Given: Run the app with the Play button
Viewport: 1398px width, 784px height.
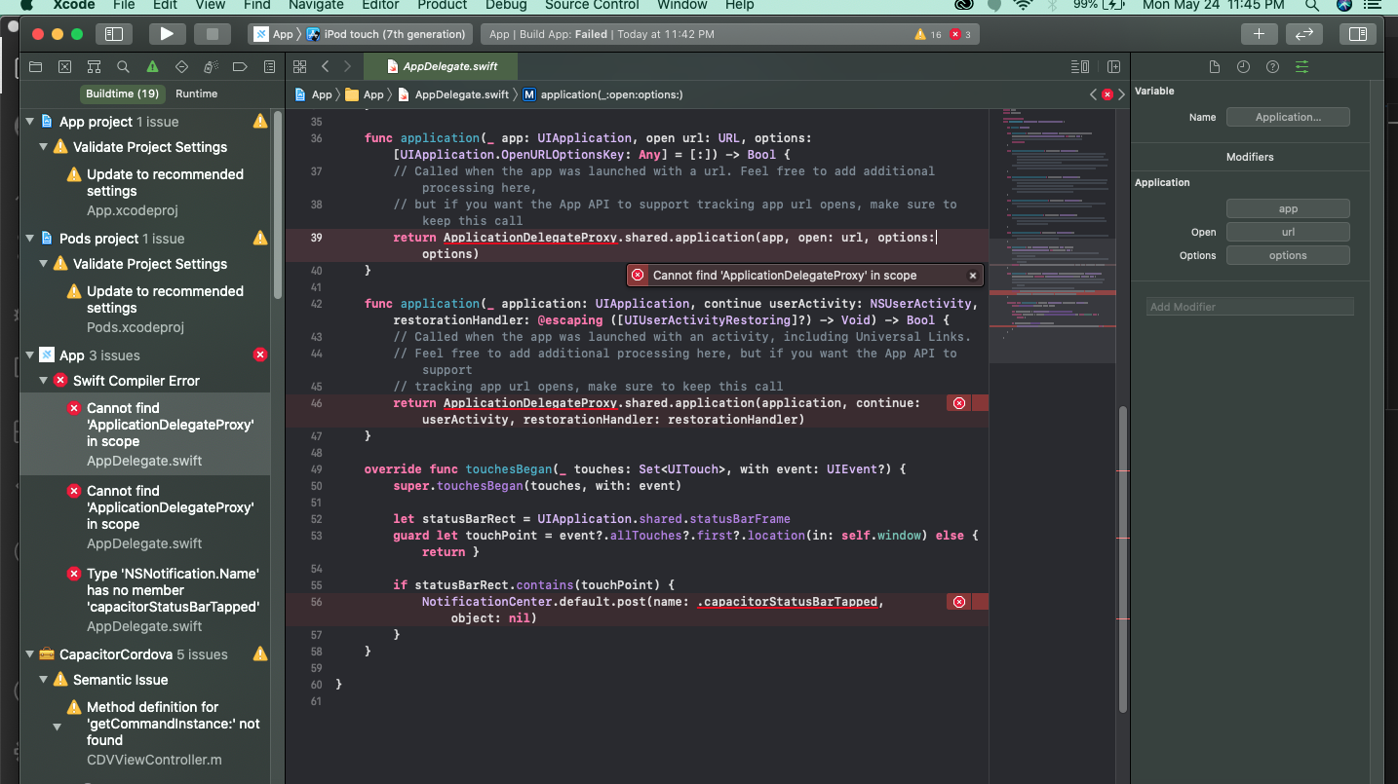Looking at the screenshot, I should coord(167,33).
